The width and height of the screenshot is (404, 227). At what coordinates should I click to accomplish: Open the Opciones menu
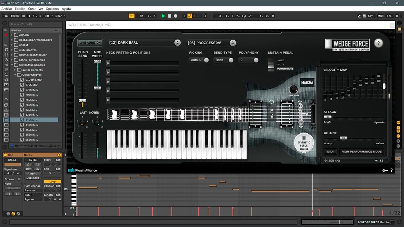(x=52, y=9)
